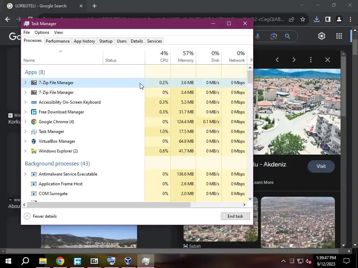Show next image in preview panel

click(x=294, y=60)
